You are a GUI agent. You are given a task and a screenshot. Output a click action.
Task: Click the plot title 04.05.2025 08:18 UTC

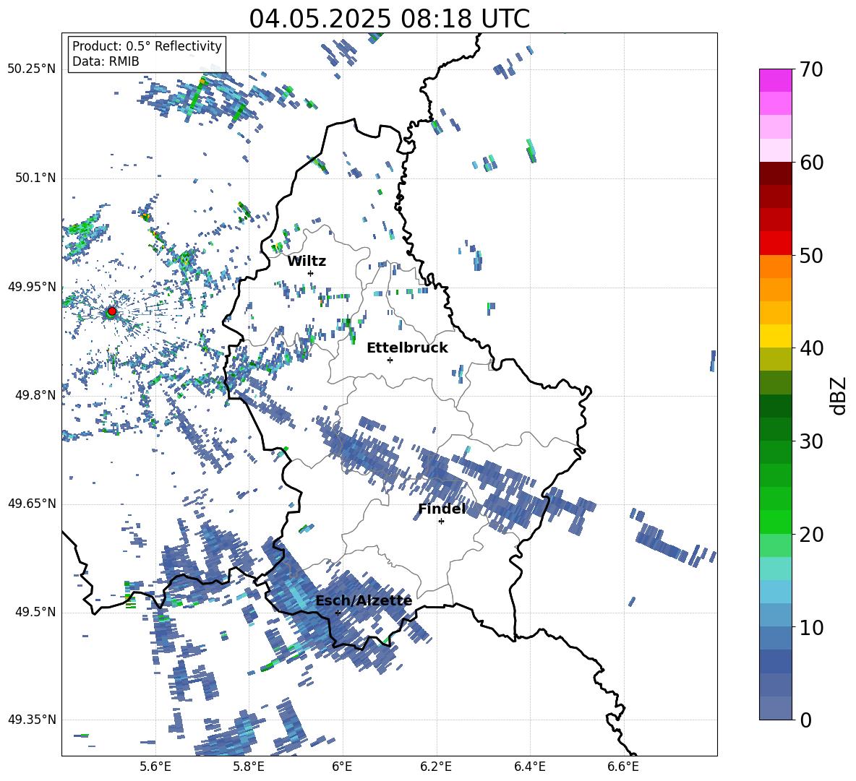click(389, 19)
